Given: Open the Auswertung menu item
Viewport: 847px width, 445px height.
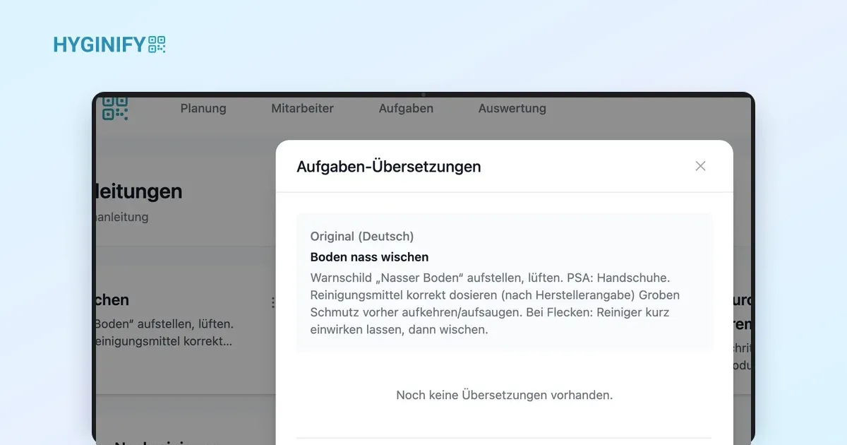Looking at the screenshot, I should [x=512, y=108].
